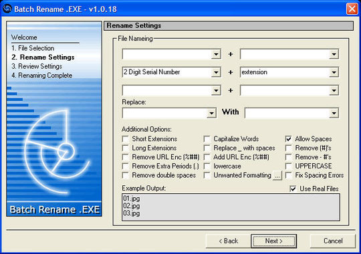
Task: Click 02.jpg in Example Output
Action: [132, 206]
